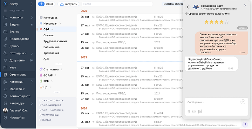Click the blue plus Отчет button
The width and height of the screenshot is (252, 129).
point(46,4)
